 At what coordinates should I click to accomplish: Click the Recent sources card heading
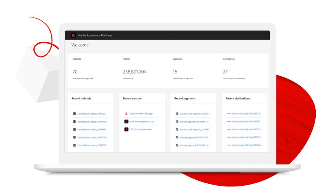pos(132,98)
